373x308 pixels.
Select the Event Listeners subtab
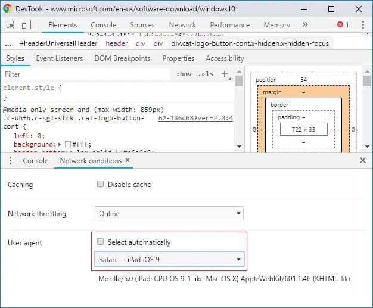tap(59, 58)
